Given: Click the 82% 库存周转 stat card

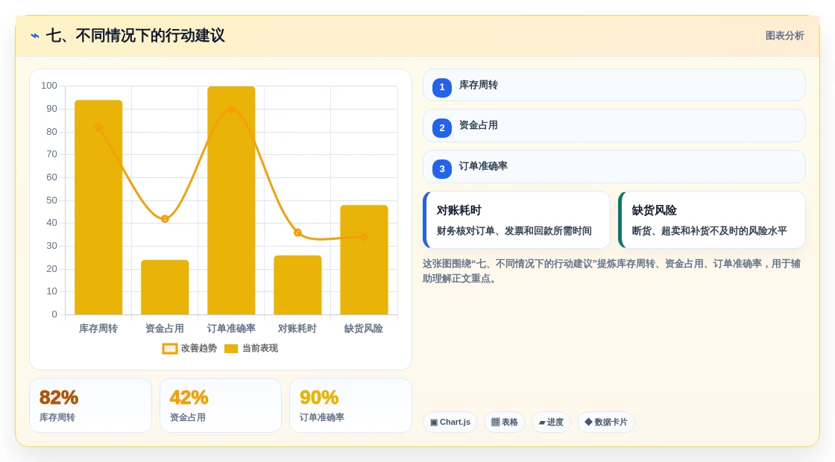Looking at the screenshot, I should tap(90, 405).
